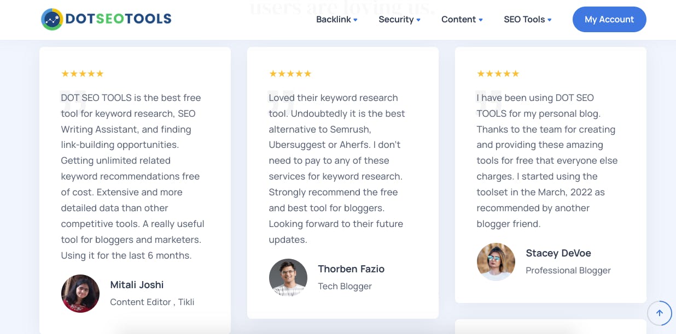Click Thorben Fazio's profile photo
The width and height of the screenshot is (676, 334).
(x=288, y=278)
